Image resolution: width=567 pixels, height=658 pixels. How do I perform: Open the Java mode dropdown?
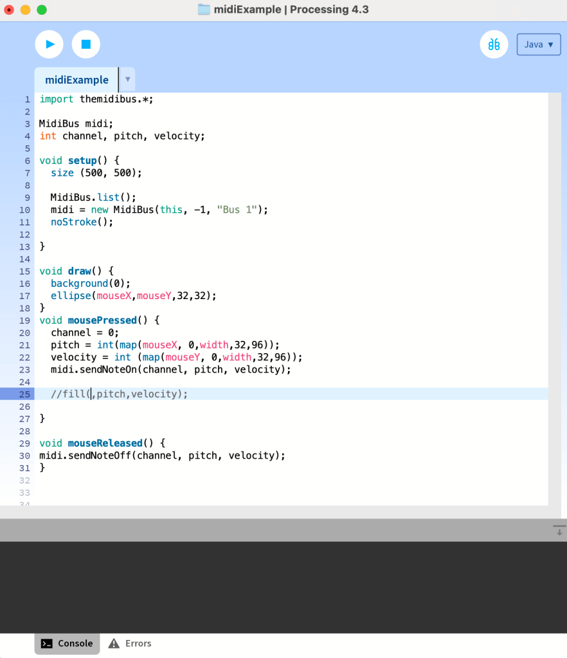tap(538, 44)
